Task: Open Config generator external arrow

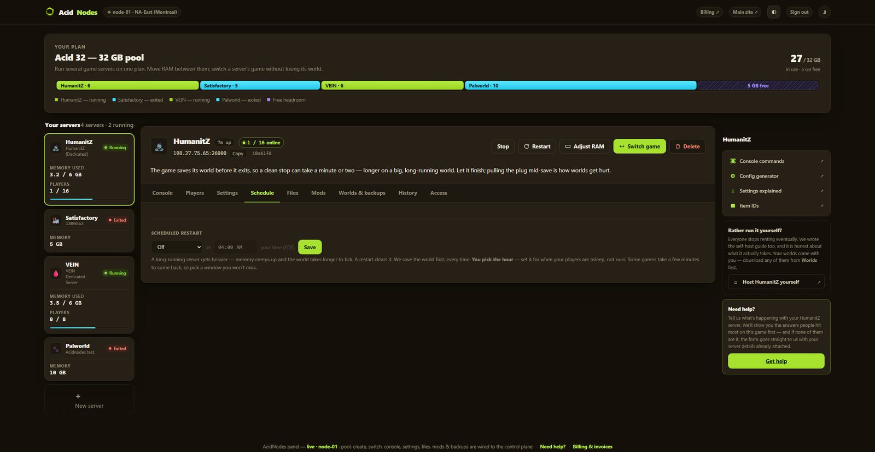Action: 821,176
